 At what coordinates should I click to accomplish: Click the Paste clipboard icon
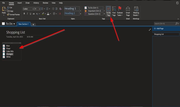[x=4, y=9]
